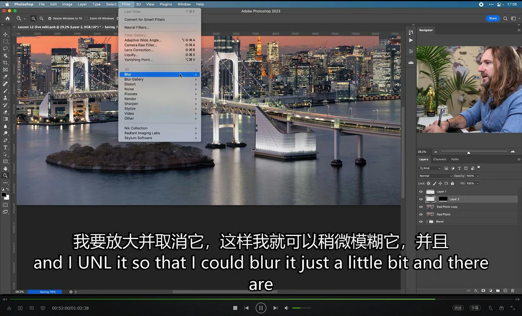
Task: Click the Delete layer trash icon
Action: coord(512,290)
